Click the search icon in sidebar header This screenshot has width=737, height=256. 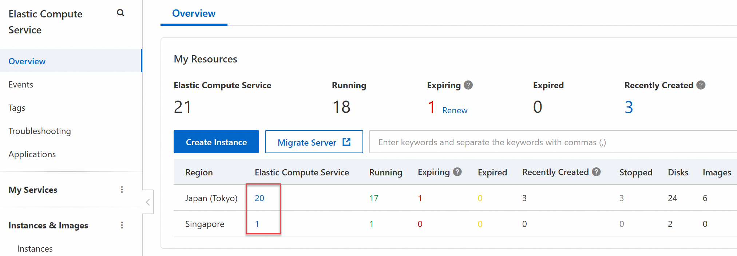[120, 13]
